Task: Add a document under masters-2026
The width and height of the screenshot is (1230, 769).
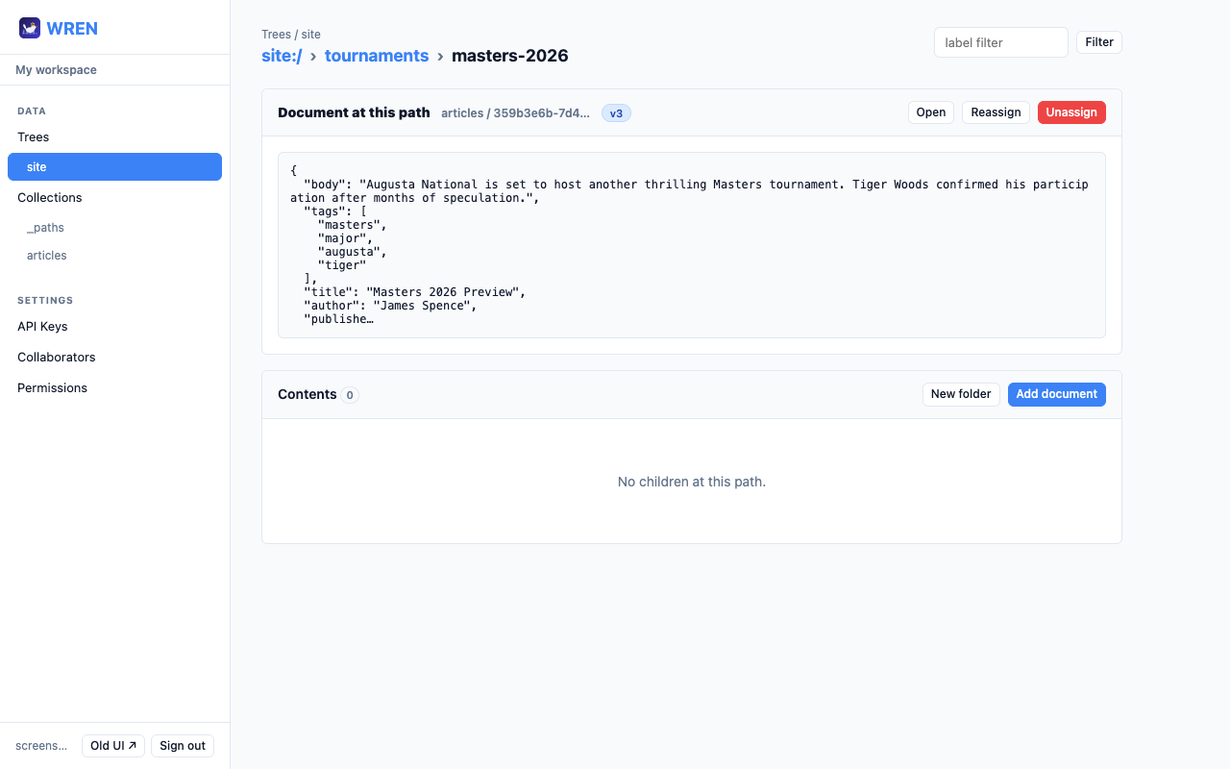Action: point(1056,394)
